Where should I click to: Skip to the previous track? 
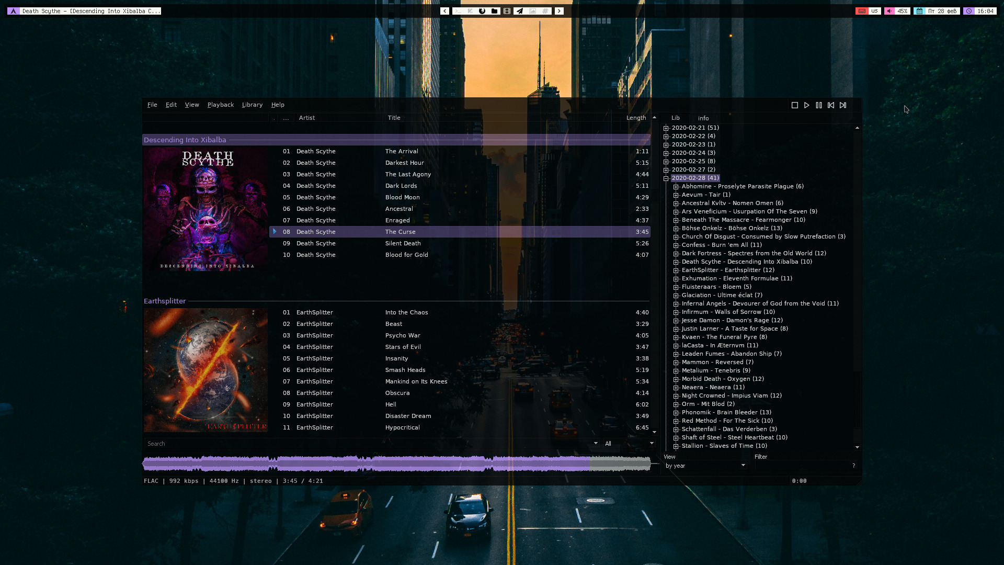(831, 105)
